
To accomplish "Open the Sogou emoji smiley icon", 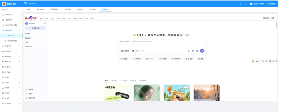I will point(263,62).
